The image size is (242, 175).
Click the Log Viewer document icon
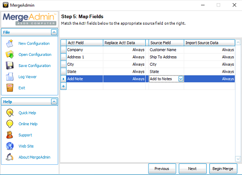[x=10, y=77]
